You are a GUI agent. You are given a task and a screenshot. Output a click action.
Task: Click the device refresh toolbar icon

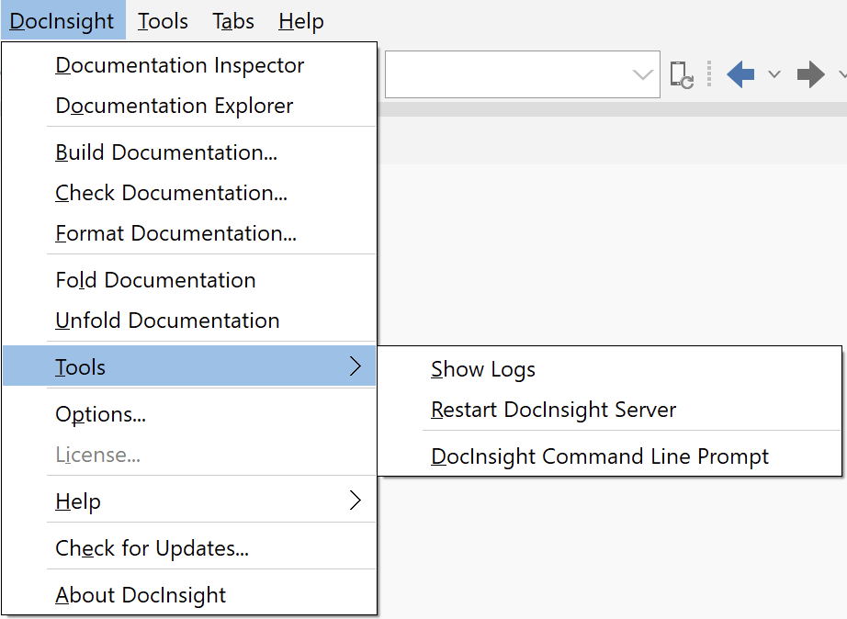(x=682, y=74)
